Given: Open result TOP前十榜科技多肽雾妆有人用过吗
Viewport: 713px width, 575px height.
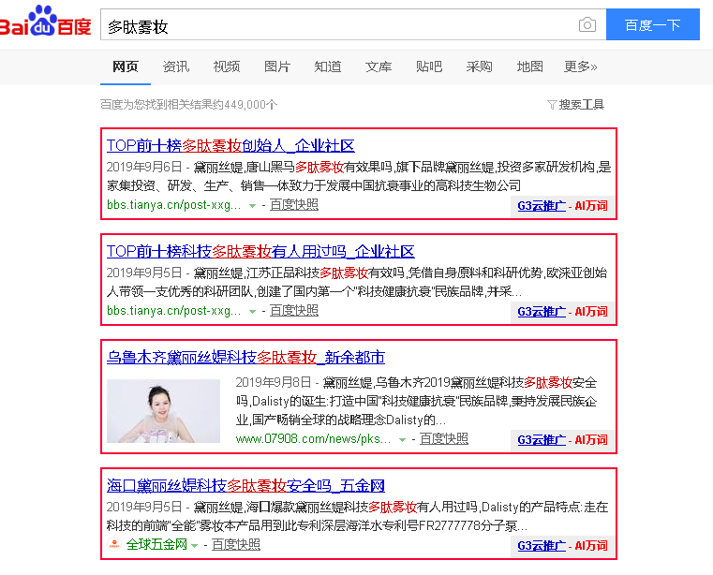Looking at the screenshot, I should coord(260,252).
